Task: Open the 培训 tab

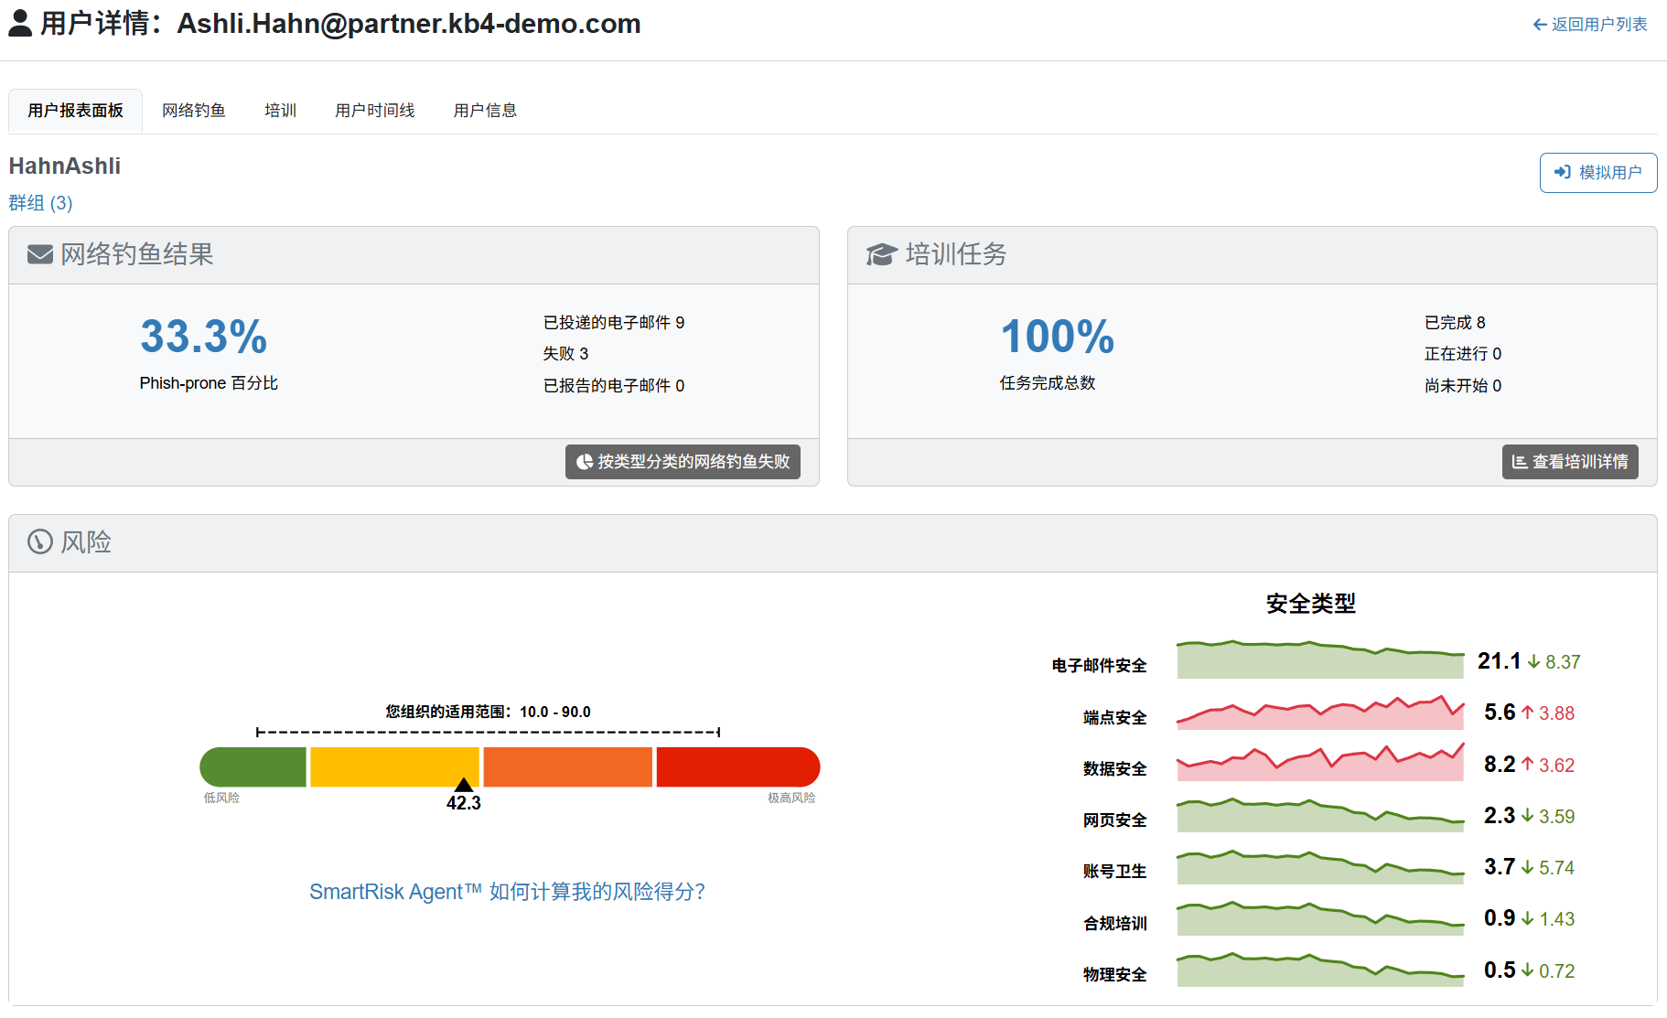Action: (x=280, y=111)
